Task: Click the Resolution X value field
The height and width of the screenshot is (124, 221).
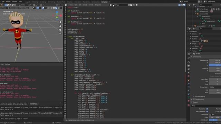Action: 215,60
